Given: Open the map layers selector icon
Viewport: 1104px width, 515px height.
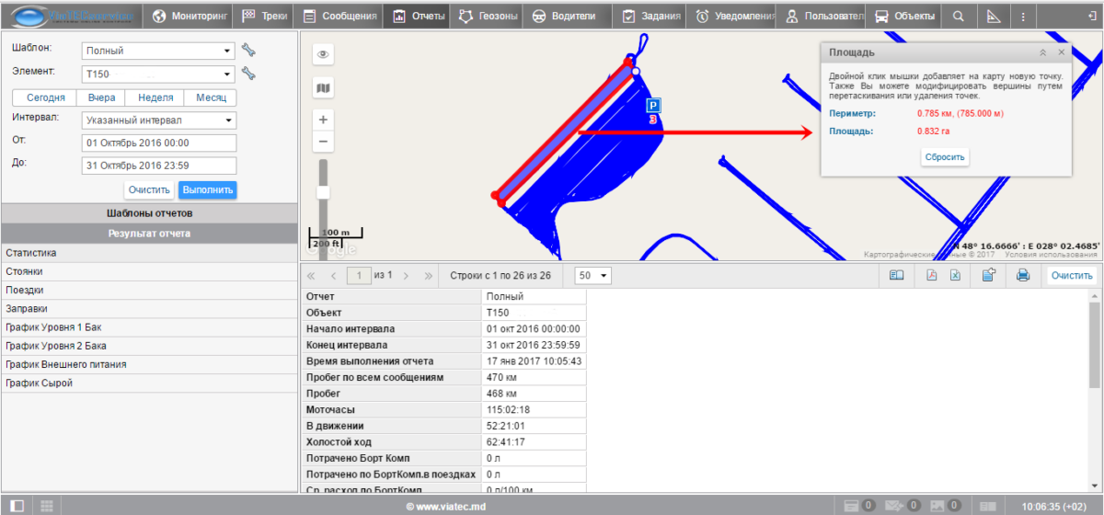Looking at the screenshot, I should tap(323, 88).
